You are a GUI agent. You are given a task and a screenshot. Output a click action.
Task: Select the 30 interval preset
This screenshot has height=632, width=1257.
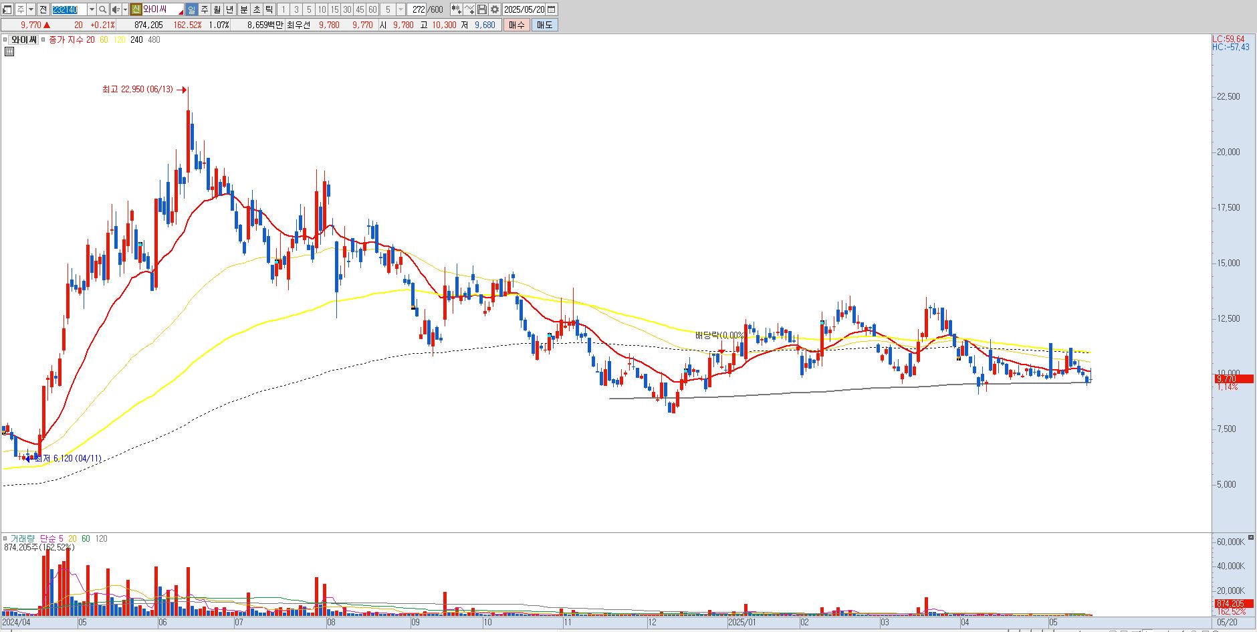pyautogui.click(x=347, y=9)
